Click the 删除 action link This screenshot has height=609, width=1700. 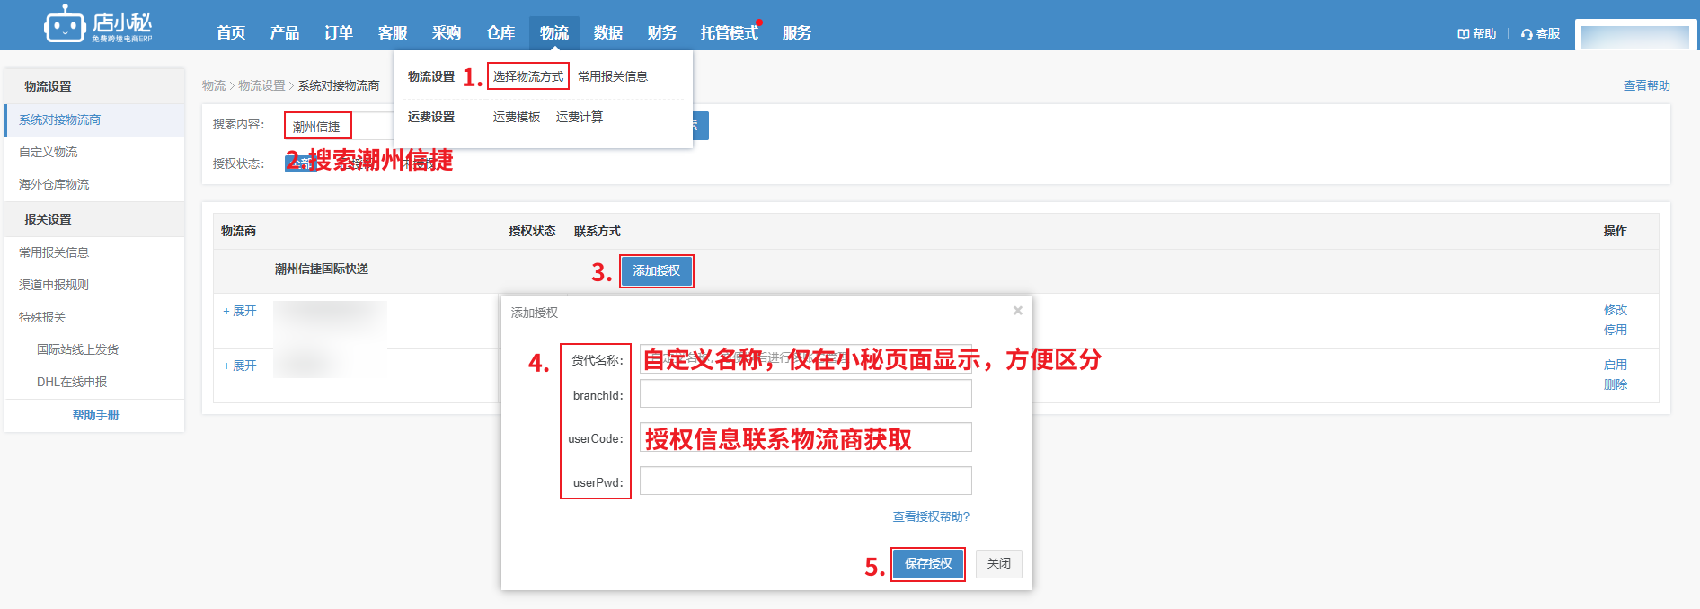(x=1616, y=384)
